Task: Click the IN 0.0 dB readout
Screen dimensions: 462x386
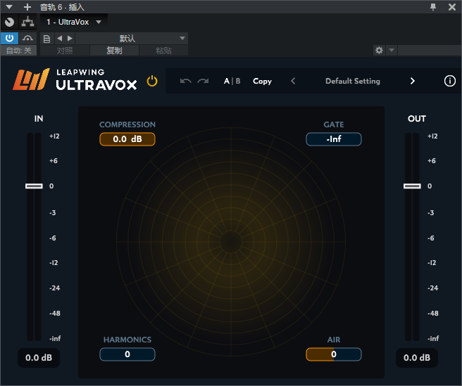Action: click(39, 358)
